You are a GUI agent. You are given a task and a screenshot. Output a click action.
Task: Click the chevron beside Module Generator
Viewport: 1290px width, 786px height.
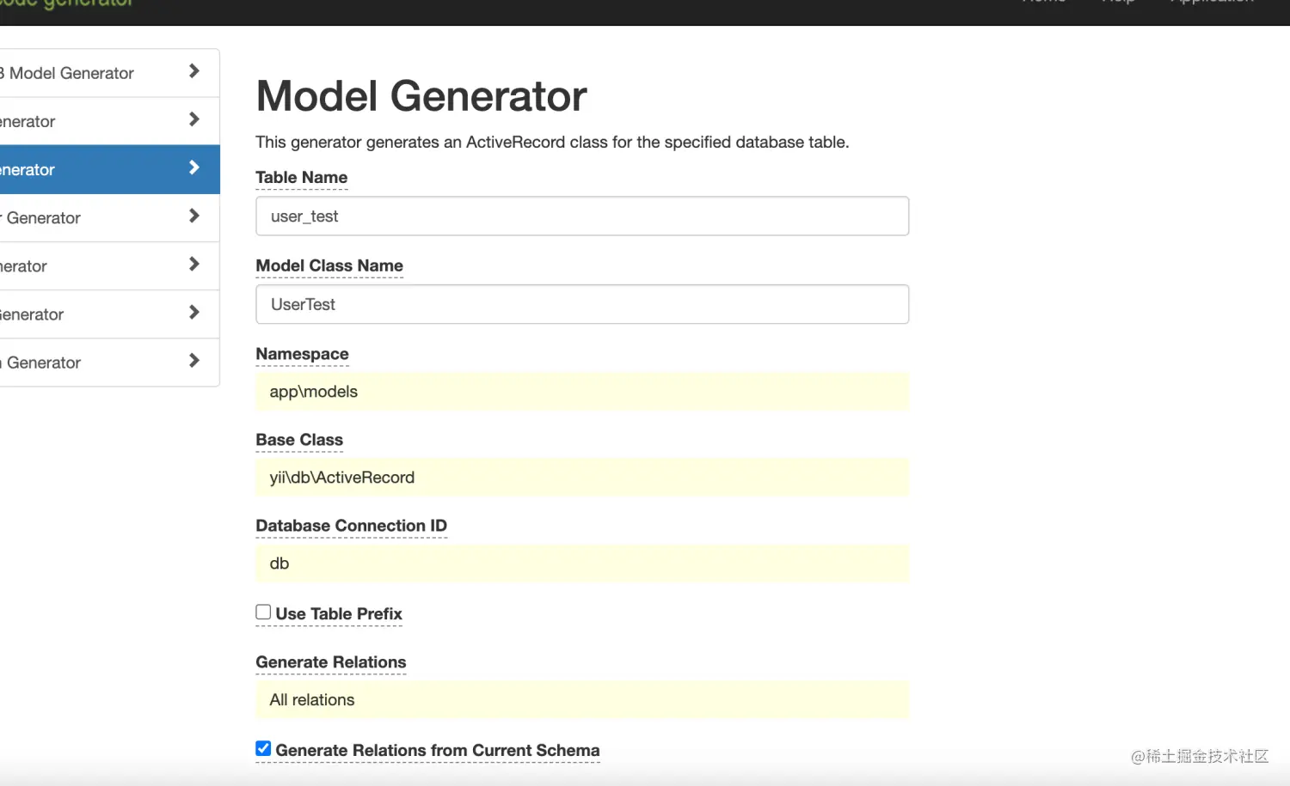[x=193, y=313]
